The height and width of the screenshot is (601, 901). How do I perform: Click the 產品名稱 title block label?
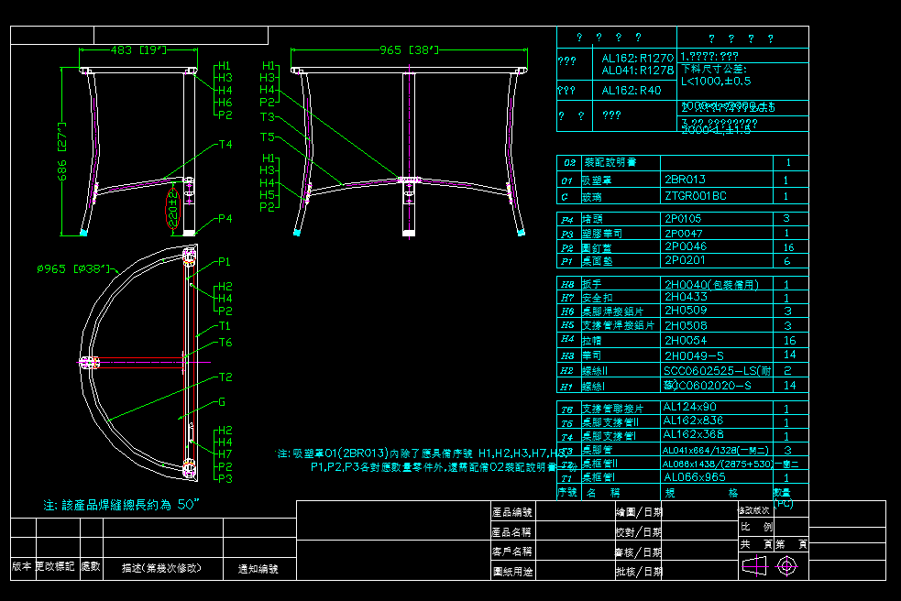click(x=512, y=532)
